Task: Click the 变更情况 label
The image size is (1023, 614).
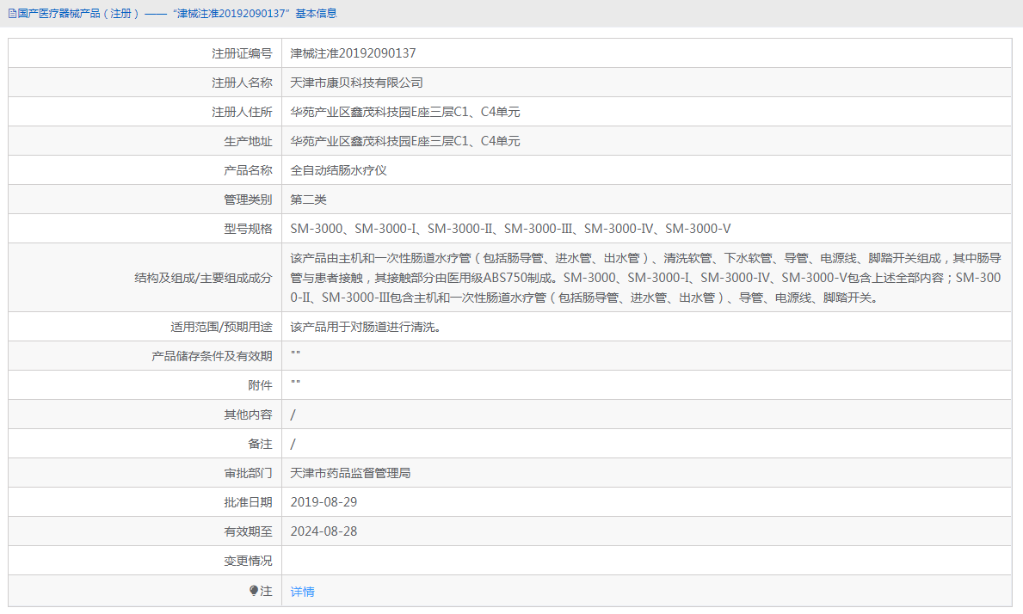Action: (248, 561)
